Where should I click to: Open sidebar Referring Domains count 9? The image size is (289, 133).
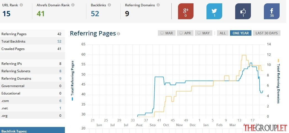pos(60,79)
